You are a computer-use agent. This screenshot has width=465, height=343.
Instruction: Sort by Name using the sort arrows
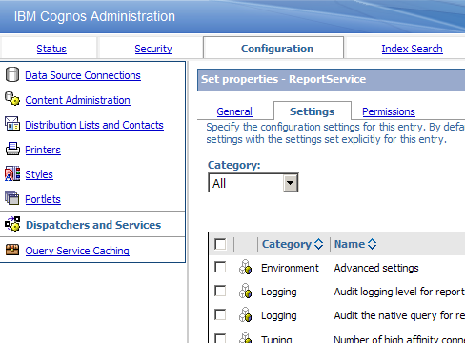372,244
